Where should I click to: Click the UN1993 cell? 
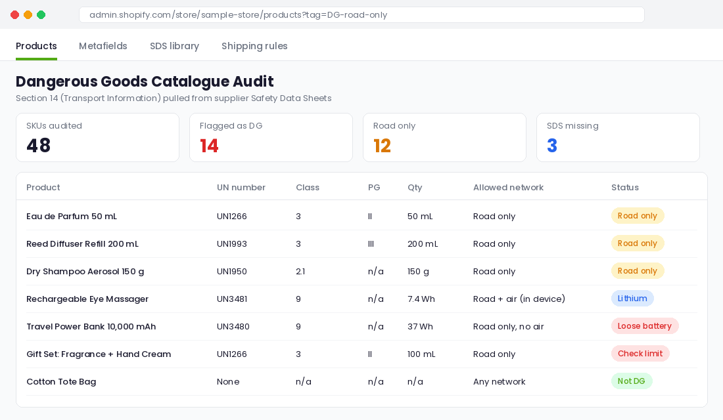[x=232, y=243]
